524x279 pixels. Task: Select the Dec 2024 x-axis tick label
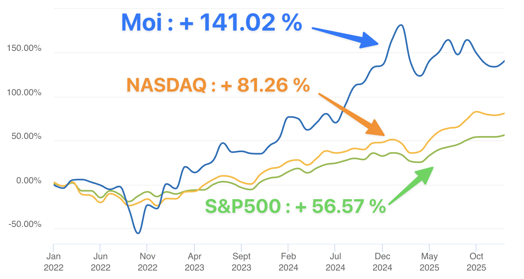tap(382, 262)
